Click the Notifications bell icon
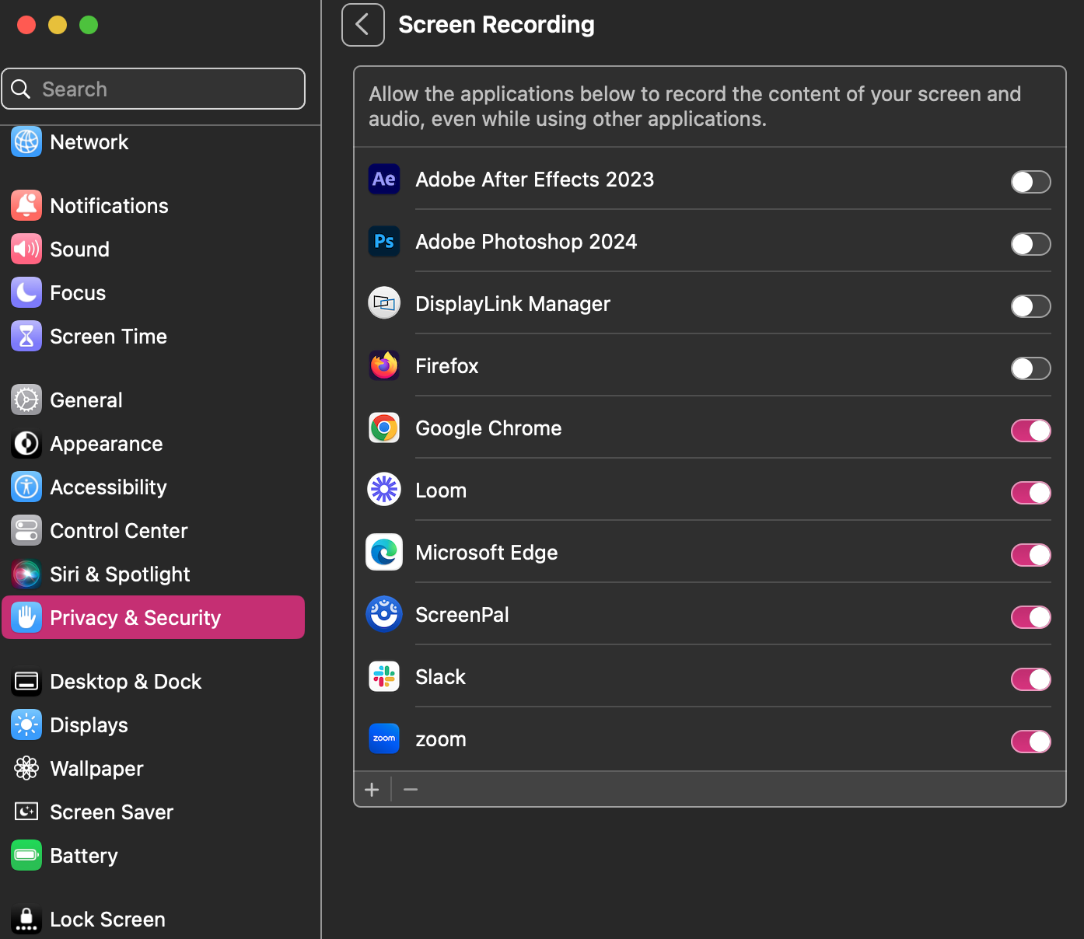 26,205
